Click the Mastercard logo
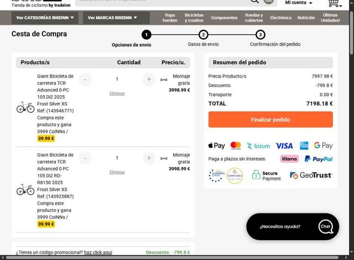Screen dimensions: 354x260 tap(236, 145)
